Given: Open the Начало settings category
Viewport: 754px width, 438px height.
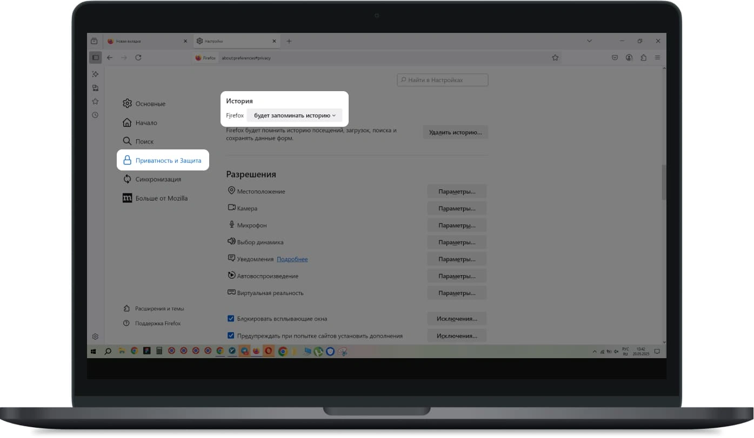Looking at the screenshot, I should click(140, 122).
